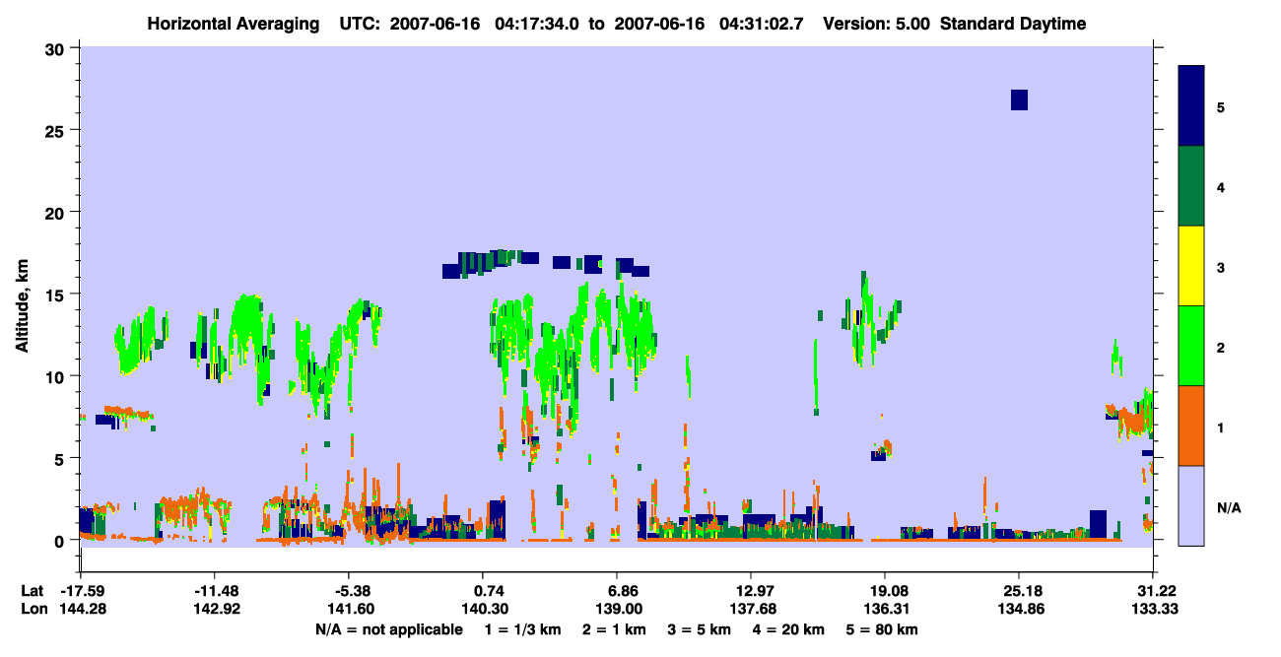Screen dimensions: 1281x657
Task: Click the 15 km altitude tick label
Action: click(x=57, y=294)
